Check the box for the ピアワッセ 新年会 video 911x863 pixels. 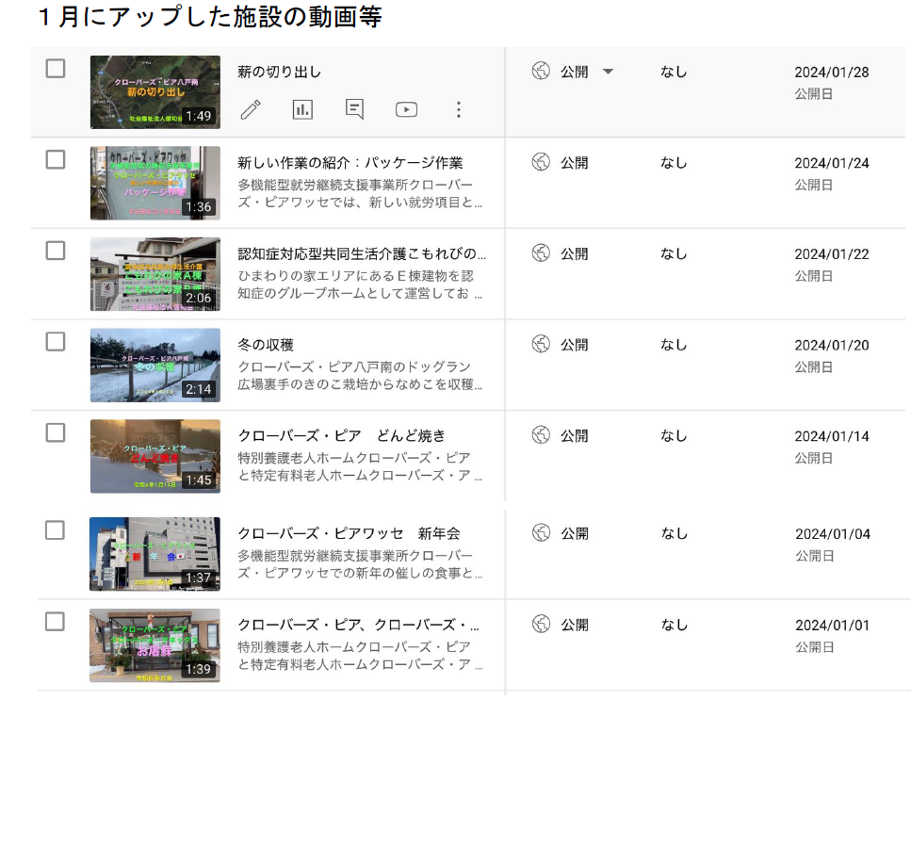tap(55, 530)
